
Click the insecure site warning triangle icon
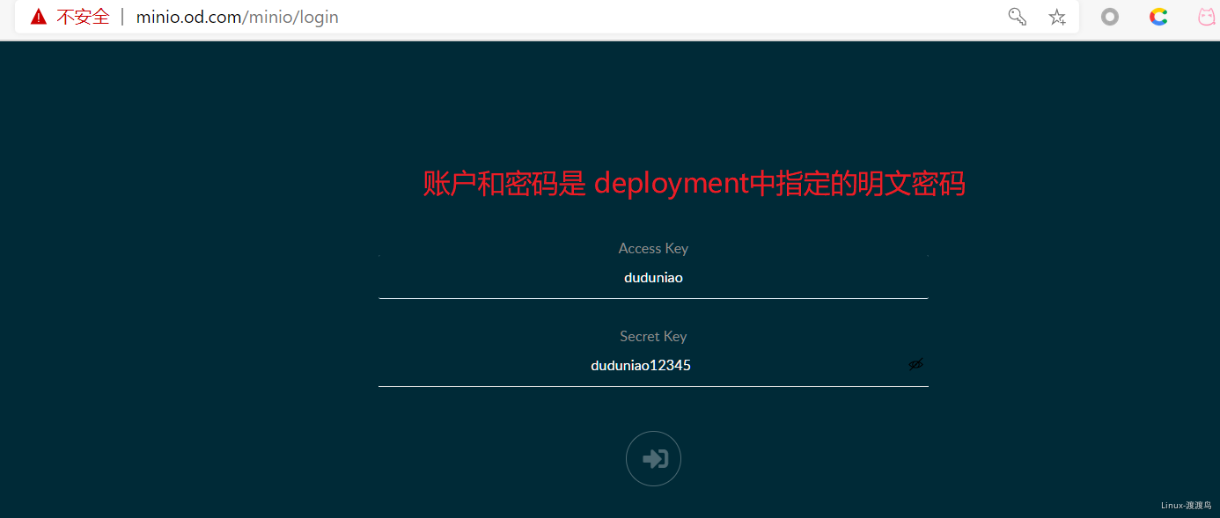pyautogui.click(x=38, y=17)
